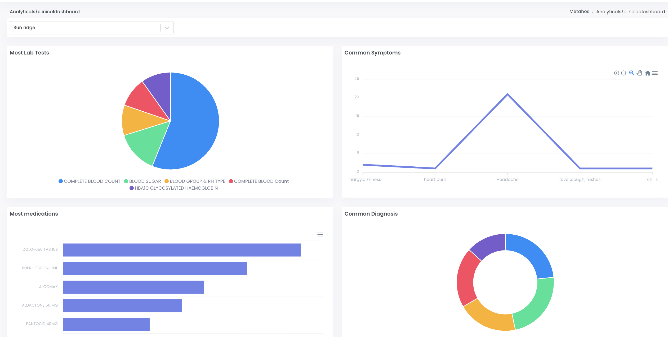The height and width of the screenshot is (337, 668).
Task: Click the ALCOMAX medication bar
Action: 133,287
